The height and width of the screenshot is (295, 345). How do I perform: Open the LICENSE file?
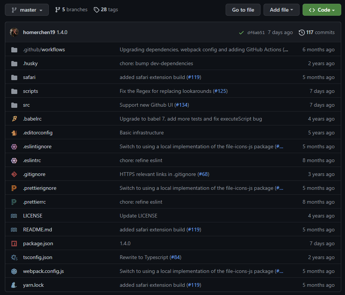(x=33, y=216)
